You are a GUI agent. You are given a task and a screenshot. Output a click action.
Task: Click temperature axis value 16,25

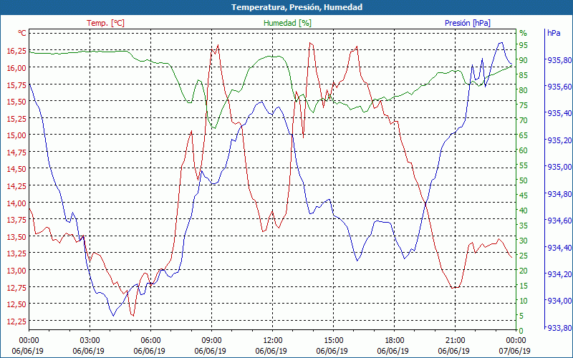click(x=16, y=51)
